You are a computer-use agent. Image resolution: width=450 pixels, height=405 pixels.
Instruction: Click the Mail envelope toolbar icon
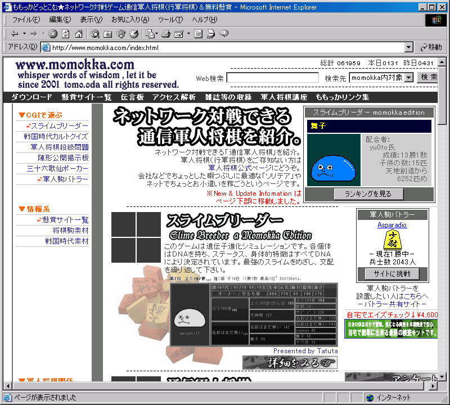(150, 34)
